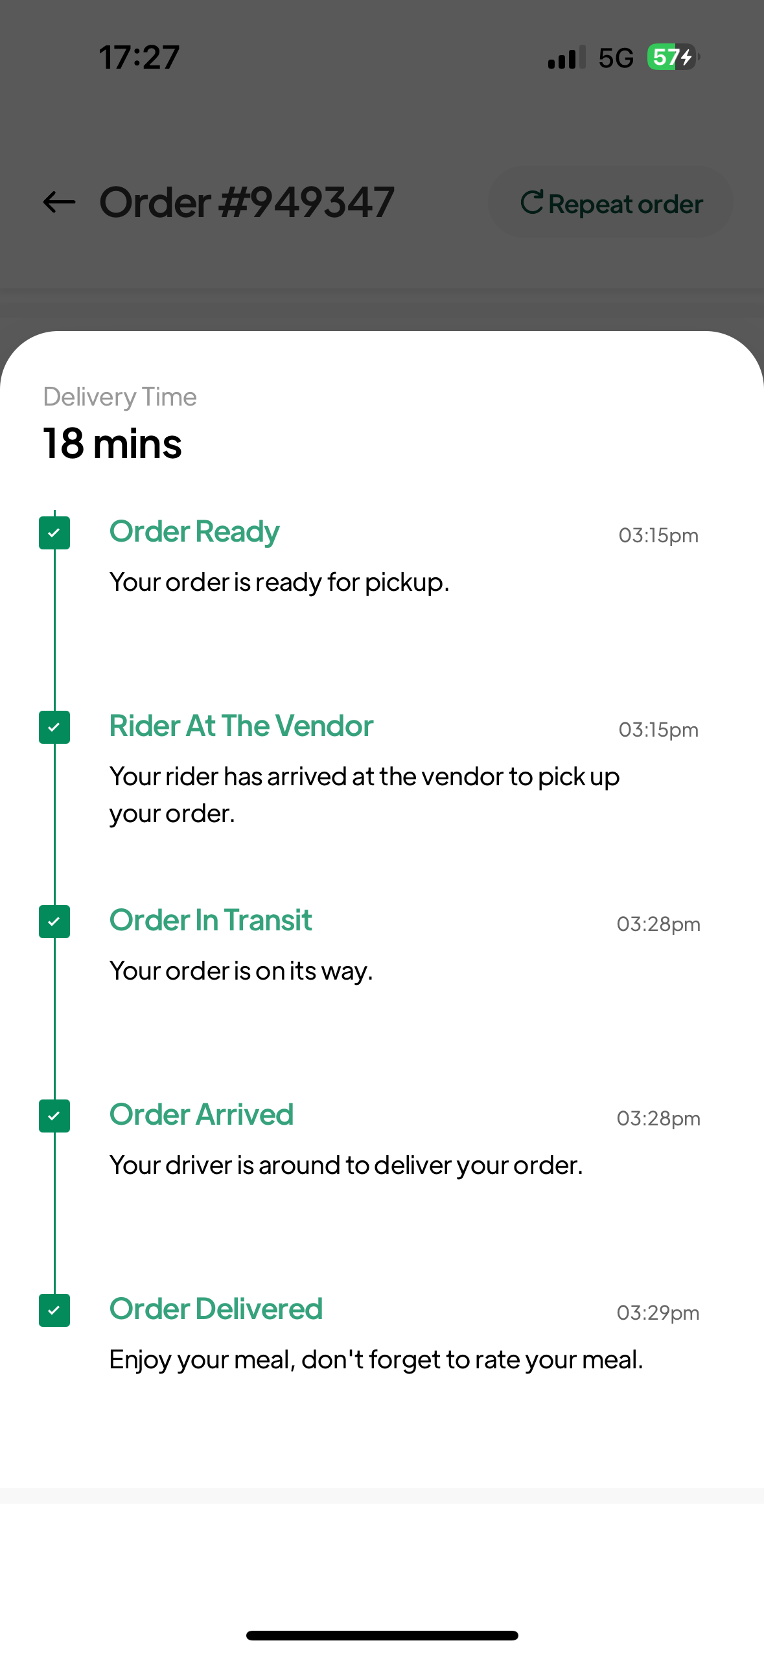Image resolution: width=764 pixels, height=1656 pixels.
Task: Click the Order In Transit checkmark
Action: pyautogui.click(x=54, y=922)
